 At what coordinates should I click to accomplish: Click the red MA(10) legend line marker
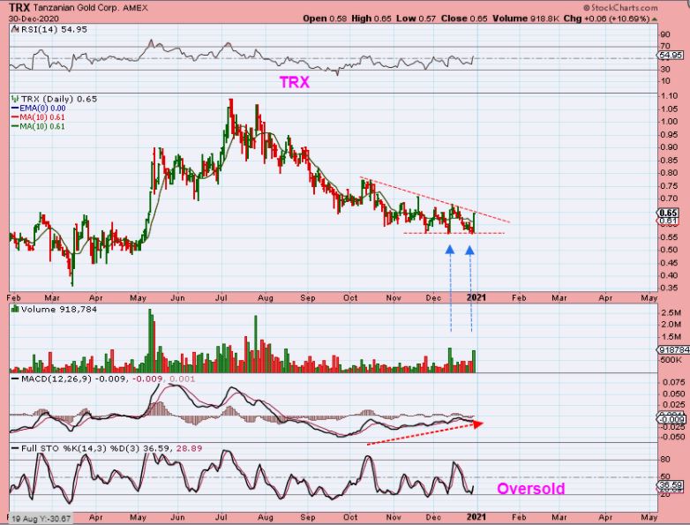pos(15,117)
